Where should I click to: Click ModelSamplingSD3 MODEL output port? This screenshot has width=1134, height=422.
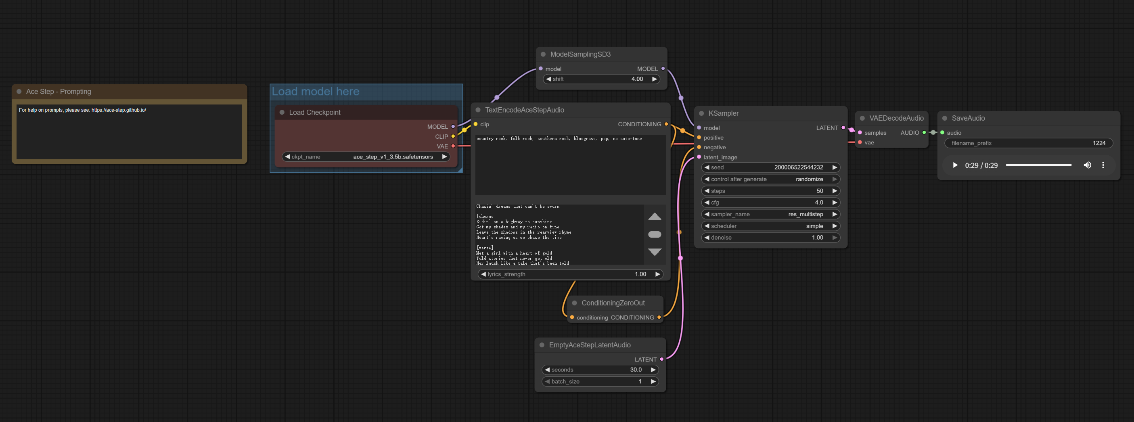click(x=663, y=69)
